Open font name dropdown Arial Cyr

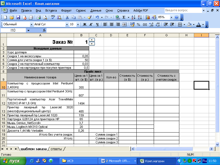(x=67, y=24)
